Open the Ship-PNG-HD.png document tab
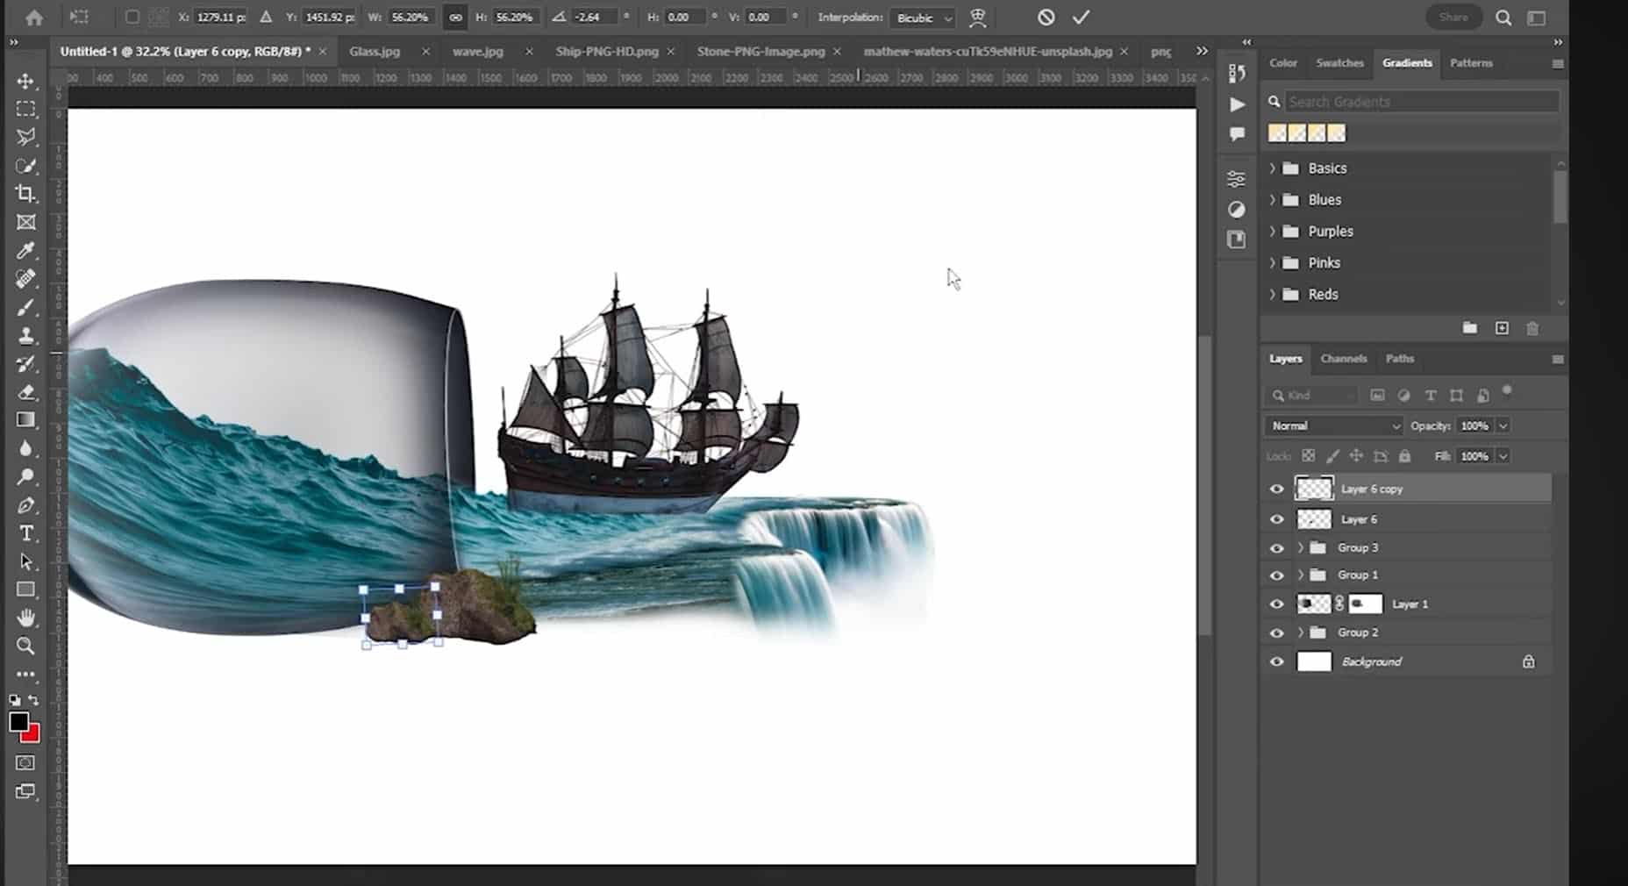 click(x=606, y=52)
